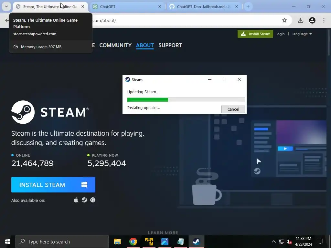Viewport: 331px width, 248px height.
Task: Click the PLAYING NOW count 5,295,404
Action: click(x=107, y=163)
